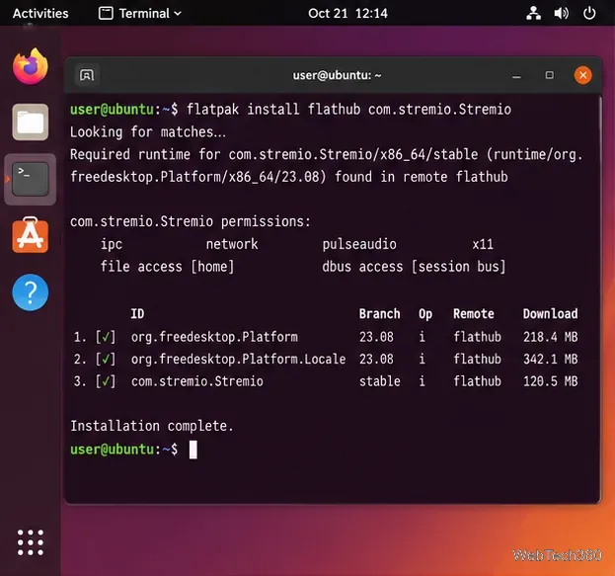Open the power menu icon in top bar
This screenshot has height=576, width=615.
coord(589,14)
